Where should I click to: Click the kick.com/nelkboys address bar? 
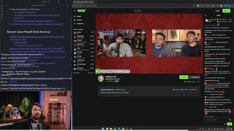[139, 6]
